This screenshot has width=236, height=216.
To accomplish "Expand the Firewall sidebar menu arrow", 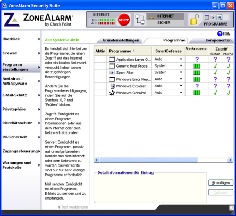I will point(39,53).
